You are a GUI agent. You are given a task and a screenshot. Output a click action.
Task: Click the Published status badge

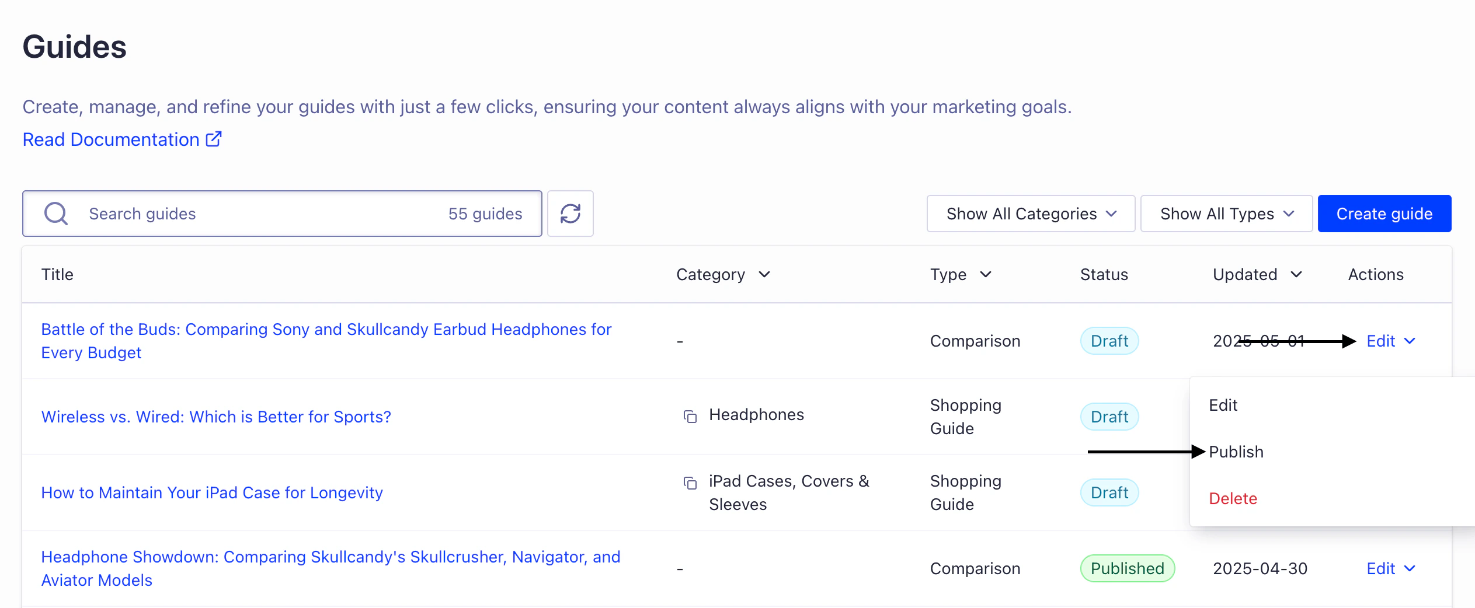point(1128,568)
